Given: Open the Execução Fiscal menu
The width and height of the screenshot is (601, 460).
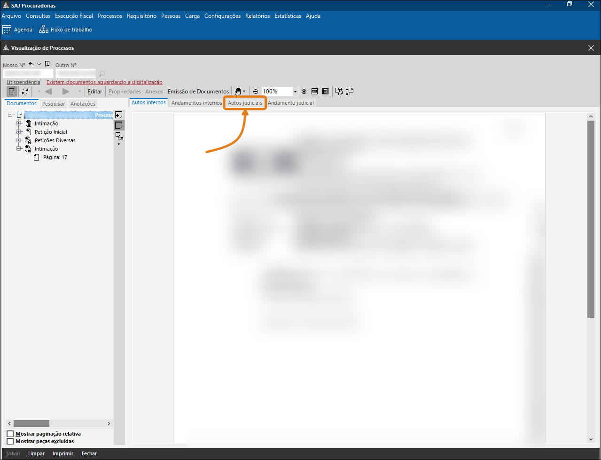Looking at the screenshot, I should click(74, 16).
